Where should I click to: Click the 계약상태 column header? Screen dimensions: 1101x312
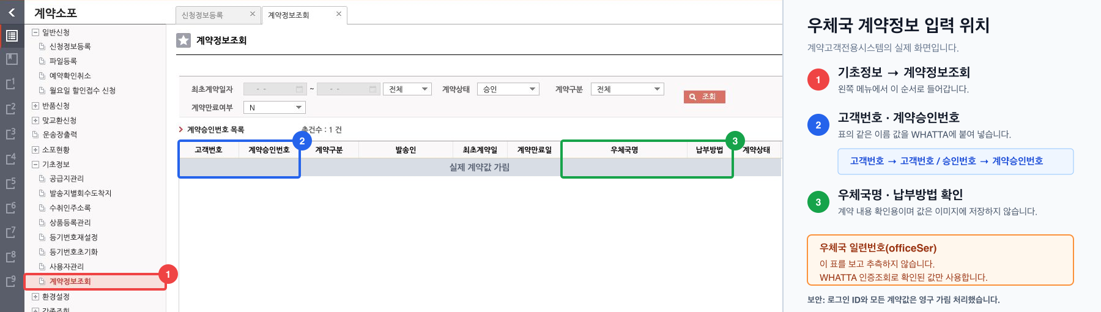click(x=757, y=150)
